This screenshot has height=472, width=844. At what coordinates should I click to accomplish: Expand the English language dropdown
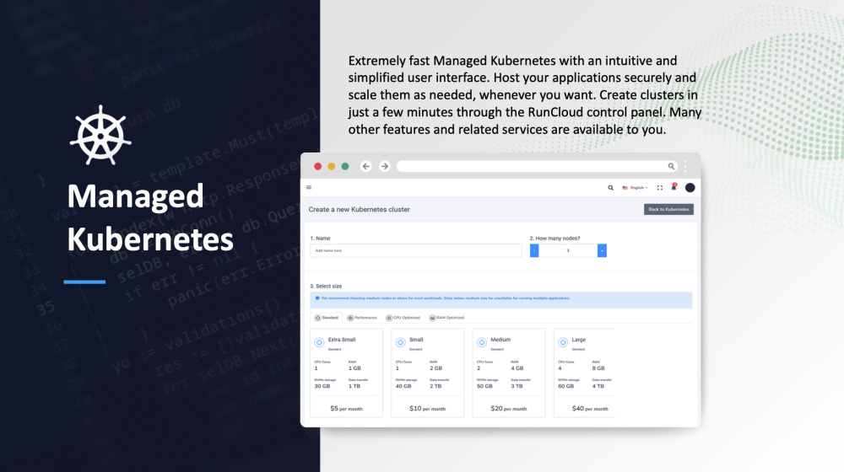coord(635,188)
